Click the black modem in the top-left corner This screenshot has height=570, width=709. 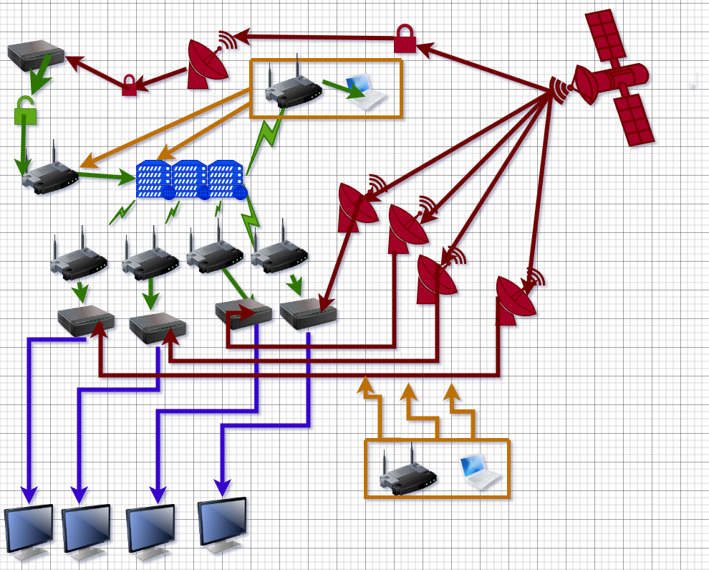(x=37, y=54)
